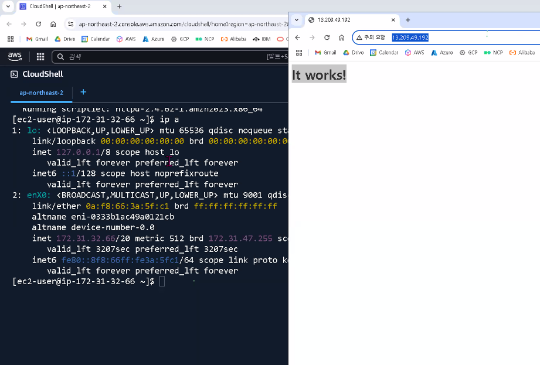Open Gmail bookmark in right browser window

tap(325, 53)
